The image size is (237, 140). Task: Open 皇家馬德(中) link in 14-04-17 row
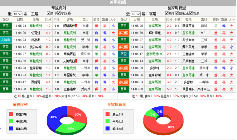point(155,54)
